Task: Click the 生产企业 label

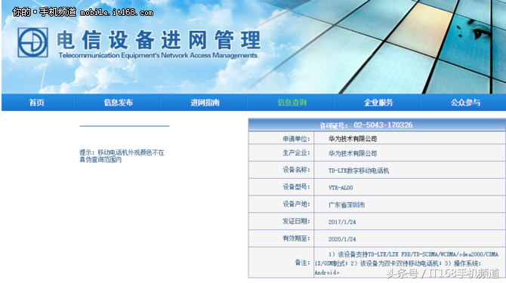Action: tap(296, 152)
